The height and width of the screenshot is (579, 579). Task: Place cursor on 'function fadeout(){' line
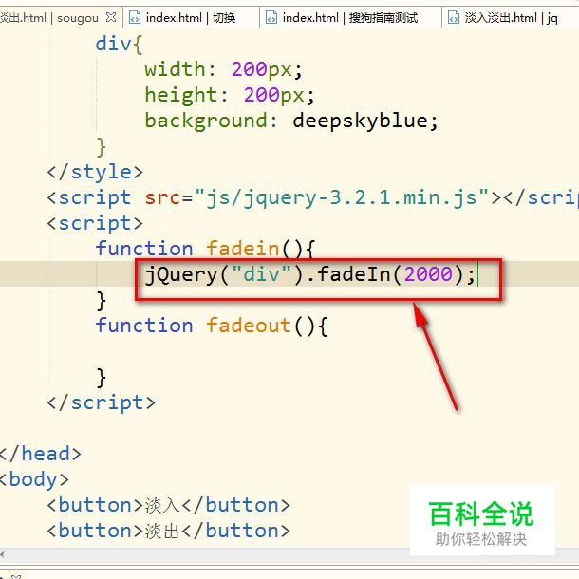coord(212,326)
